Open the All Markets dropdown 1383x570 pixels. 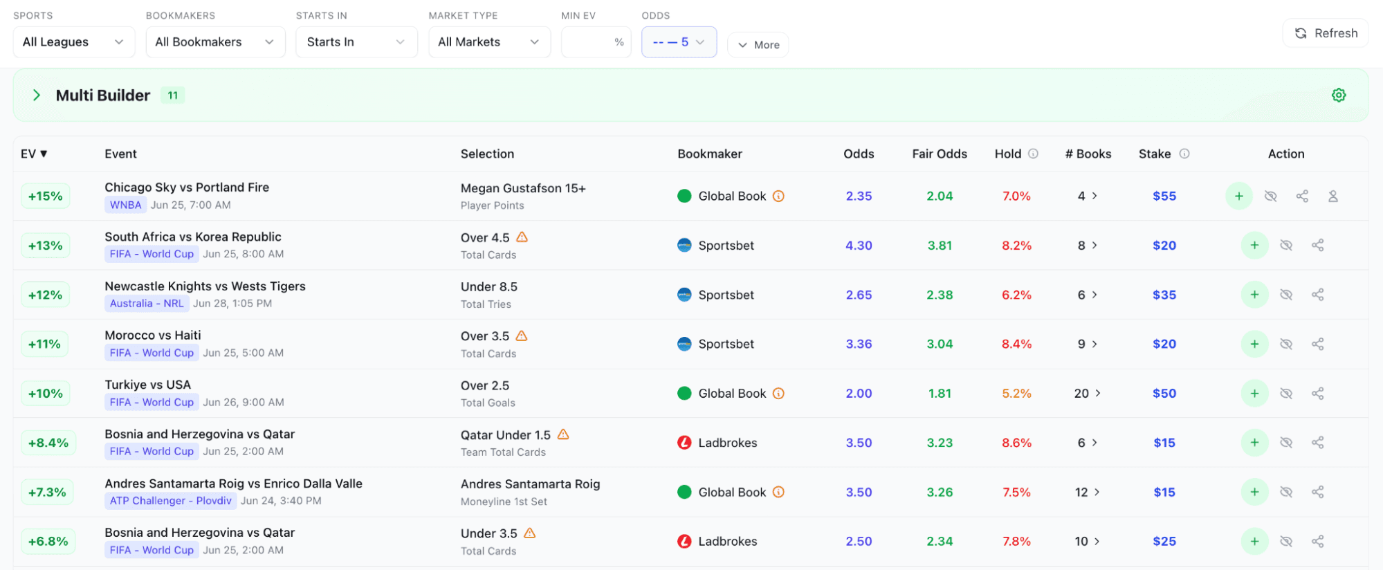pyautogui.click(x=489, y=42)
